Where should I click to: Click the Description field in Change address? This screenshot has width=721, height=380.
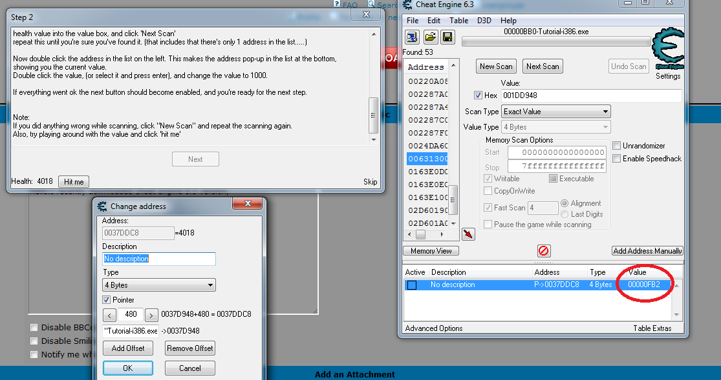(x=158, y=259)
